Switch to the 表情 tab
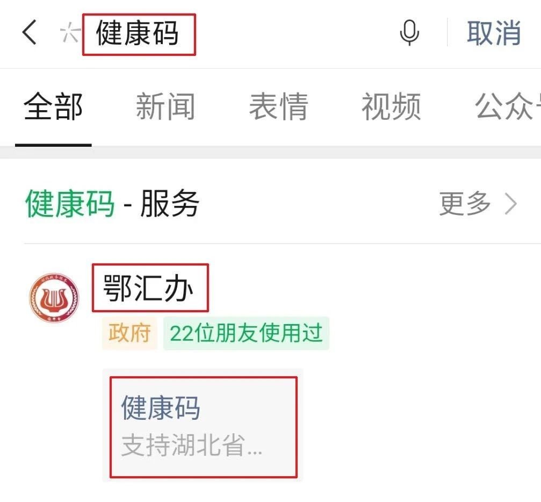This screenshot has height=502, width=541. (278, 106)
